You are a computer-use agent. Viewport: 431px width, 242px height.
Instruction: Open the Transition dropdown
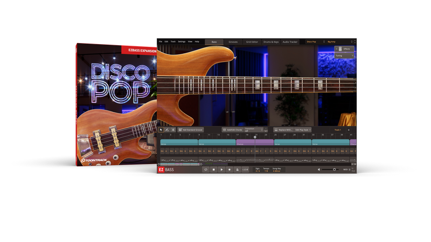tap(254, 130)
